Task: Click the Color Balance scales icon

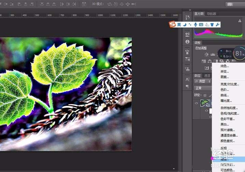Action: point(210,61)
